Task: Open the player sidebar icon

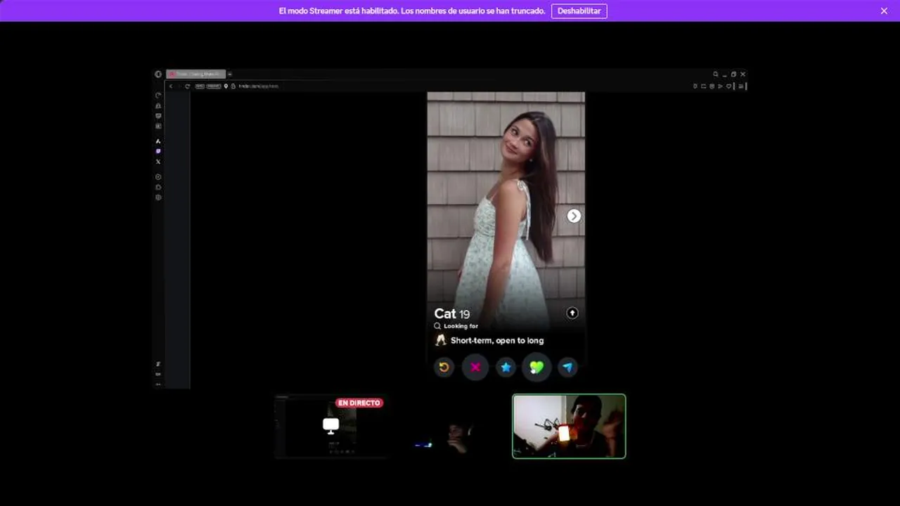Action: point(158,177)
